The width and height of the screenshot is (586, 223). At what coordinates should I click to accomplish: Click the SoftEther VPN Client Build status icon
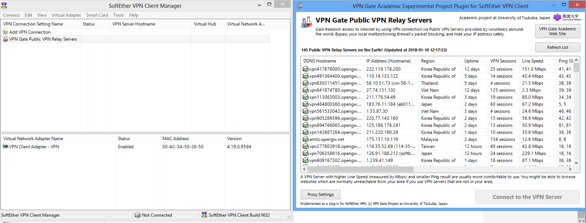tap(204, 215)
